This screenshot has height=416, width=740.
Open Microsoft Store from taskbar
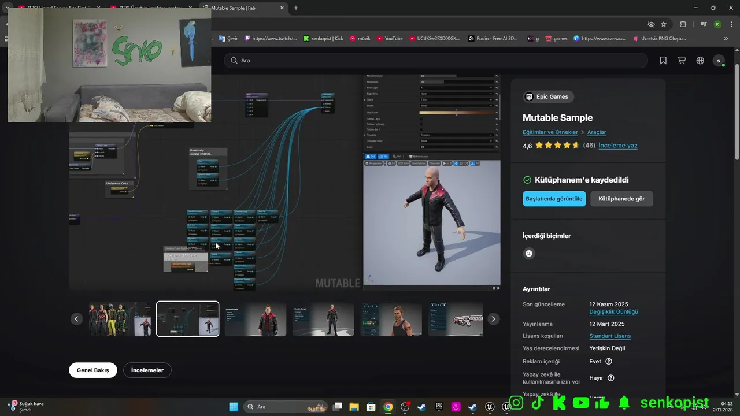click(371, 407)
